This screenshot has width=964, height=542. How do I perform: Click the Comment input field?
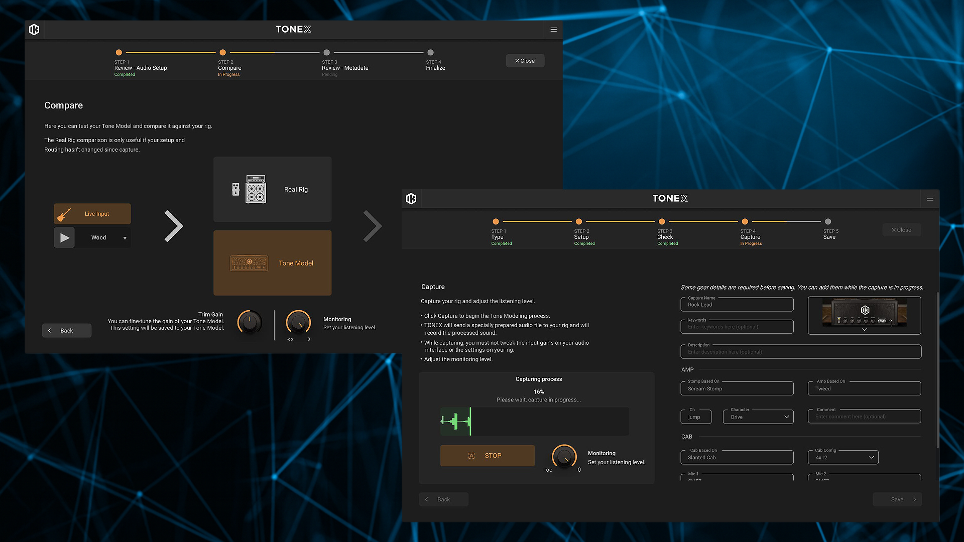[x=865, y=417]
